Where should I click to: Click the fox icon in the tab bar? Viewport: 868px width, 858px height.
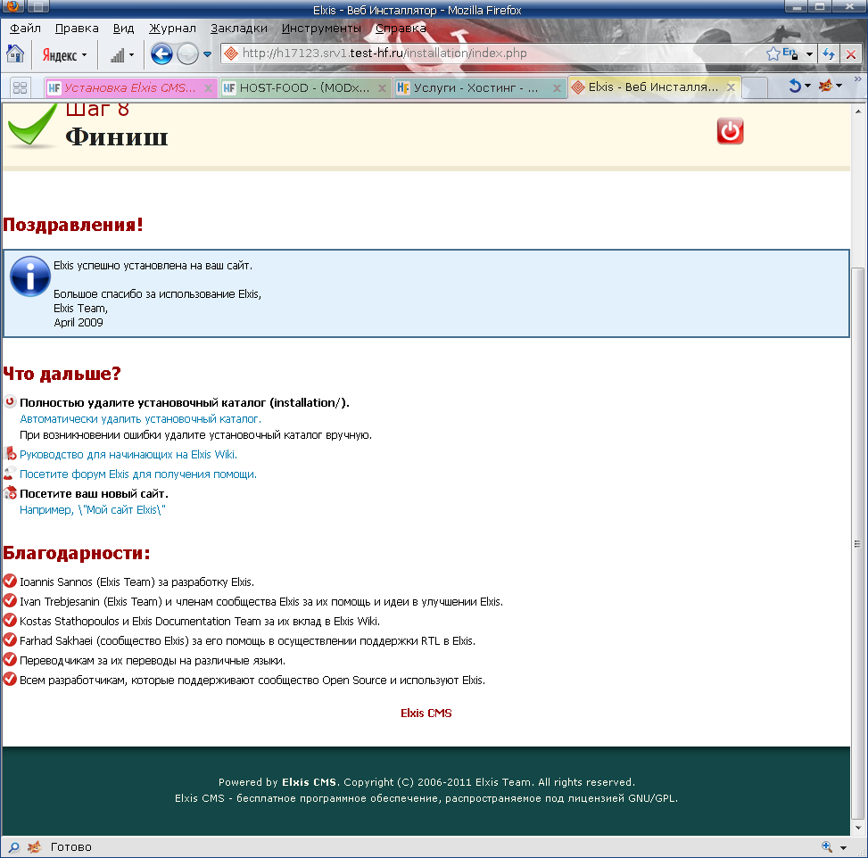(825, 86)
